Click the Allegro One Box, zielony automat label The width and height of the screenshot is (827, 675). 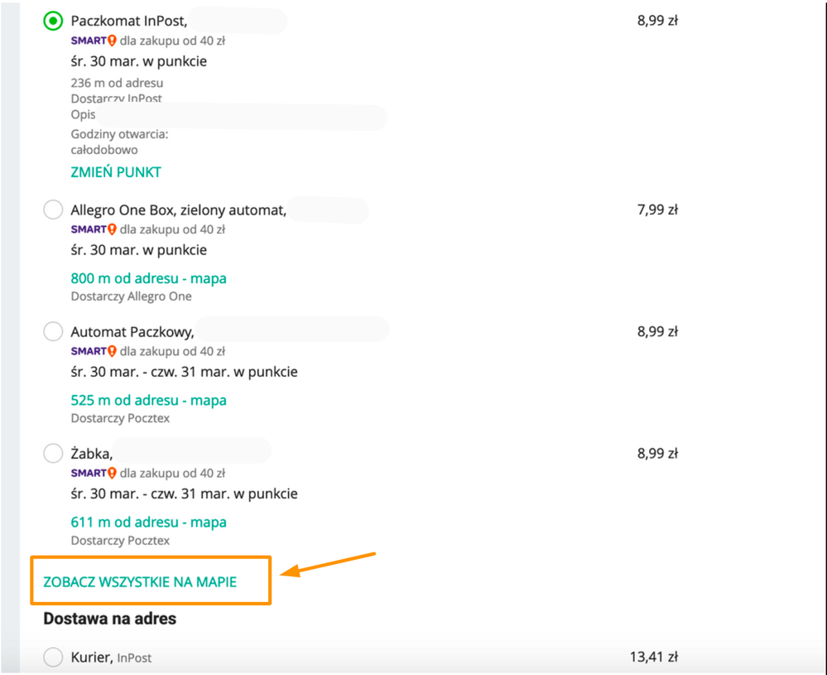(x=178, y=210)
